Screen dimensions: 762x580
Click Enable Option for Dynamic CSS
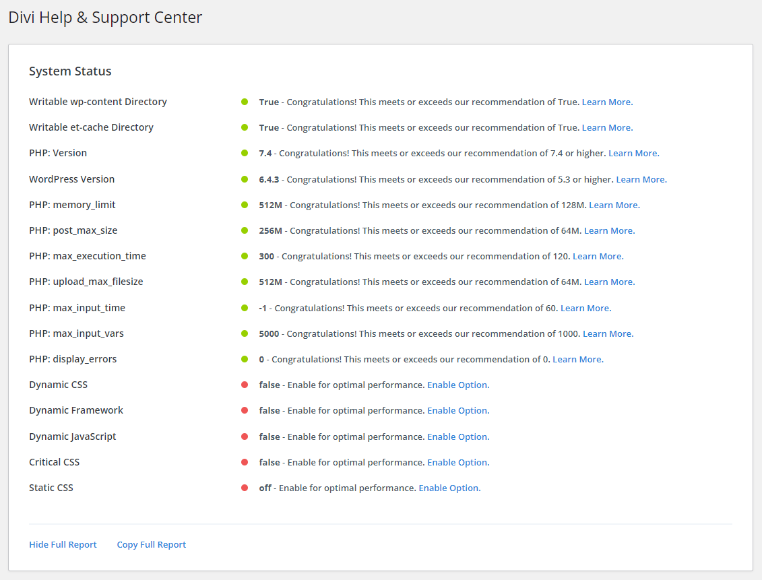(458, 385)
